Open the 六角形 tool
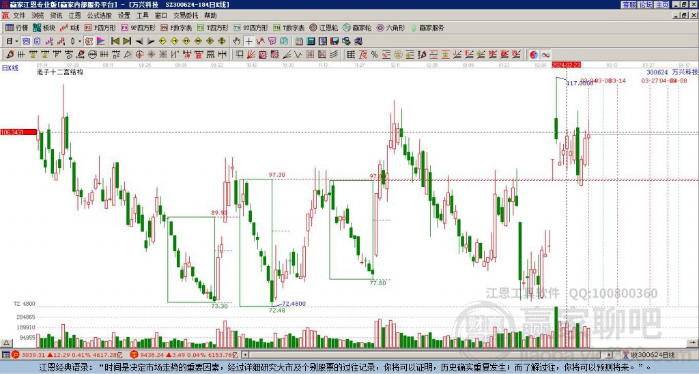 [x=391, y=27]
